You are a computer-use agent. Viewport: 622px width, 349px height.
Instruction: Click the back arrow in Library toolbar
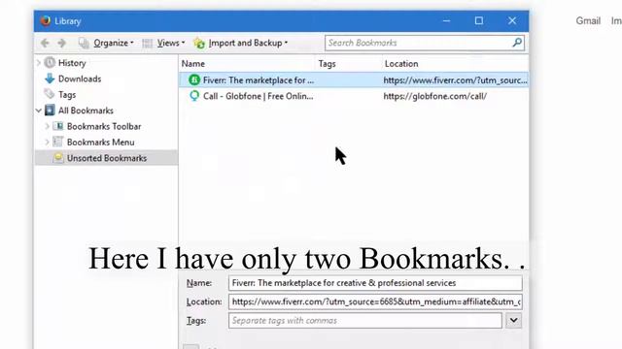45,43
